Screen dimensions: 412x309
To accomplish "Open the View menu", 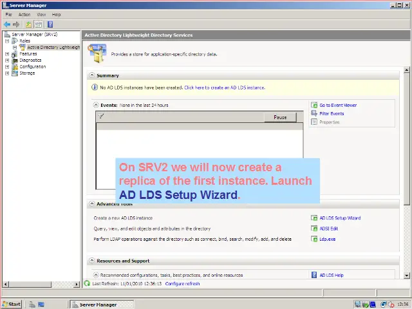I will click(x=41, y=14).
